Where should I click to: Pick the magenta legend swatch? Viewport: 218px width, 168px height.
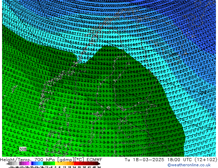pos(28,164)
